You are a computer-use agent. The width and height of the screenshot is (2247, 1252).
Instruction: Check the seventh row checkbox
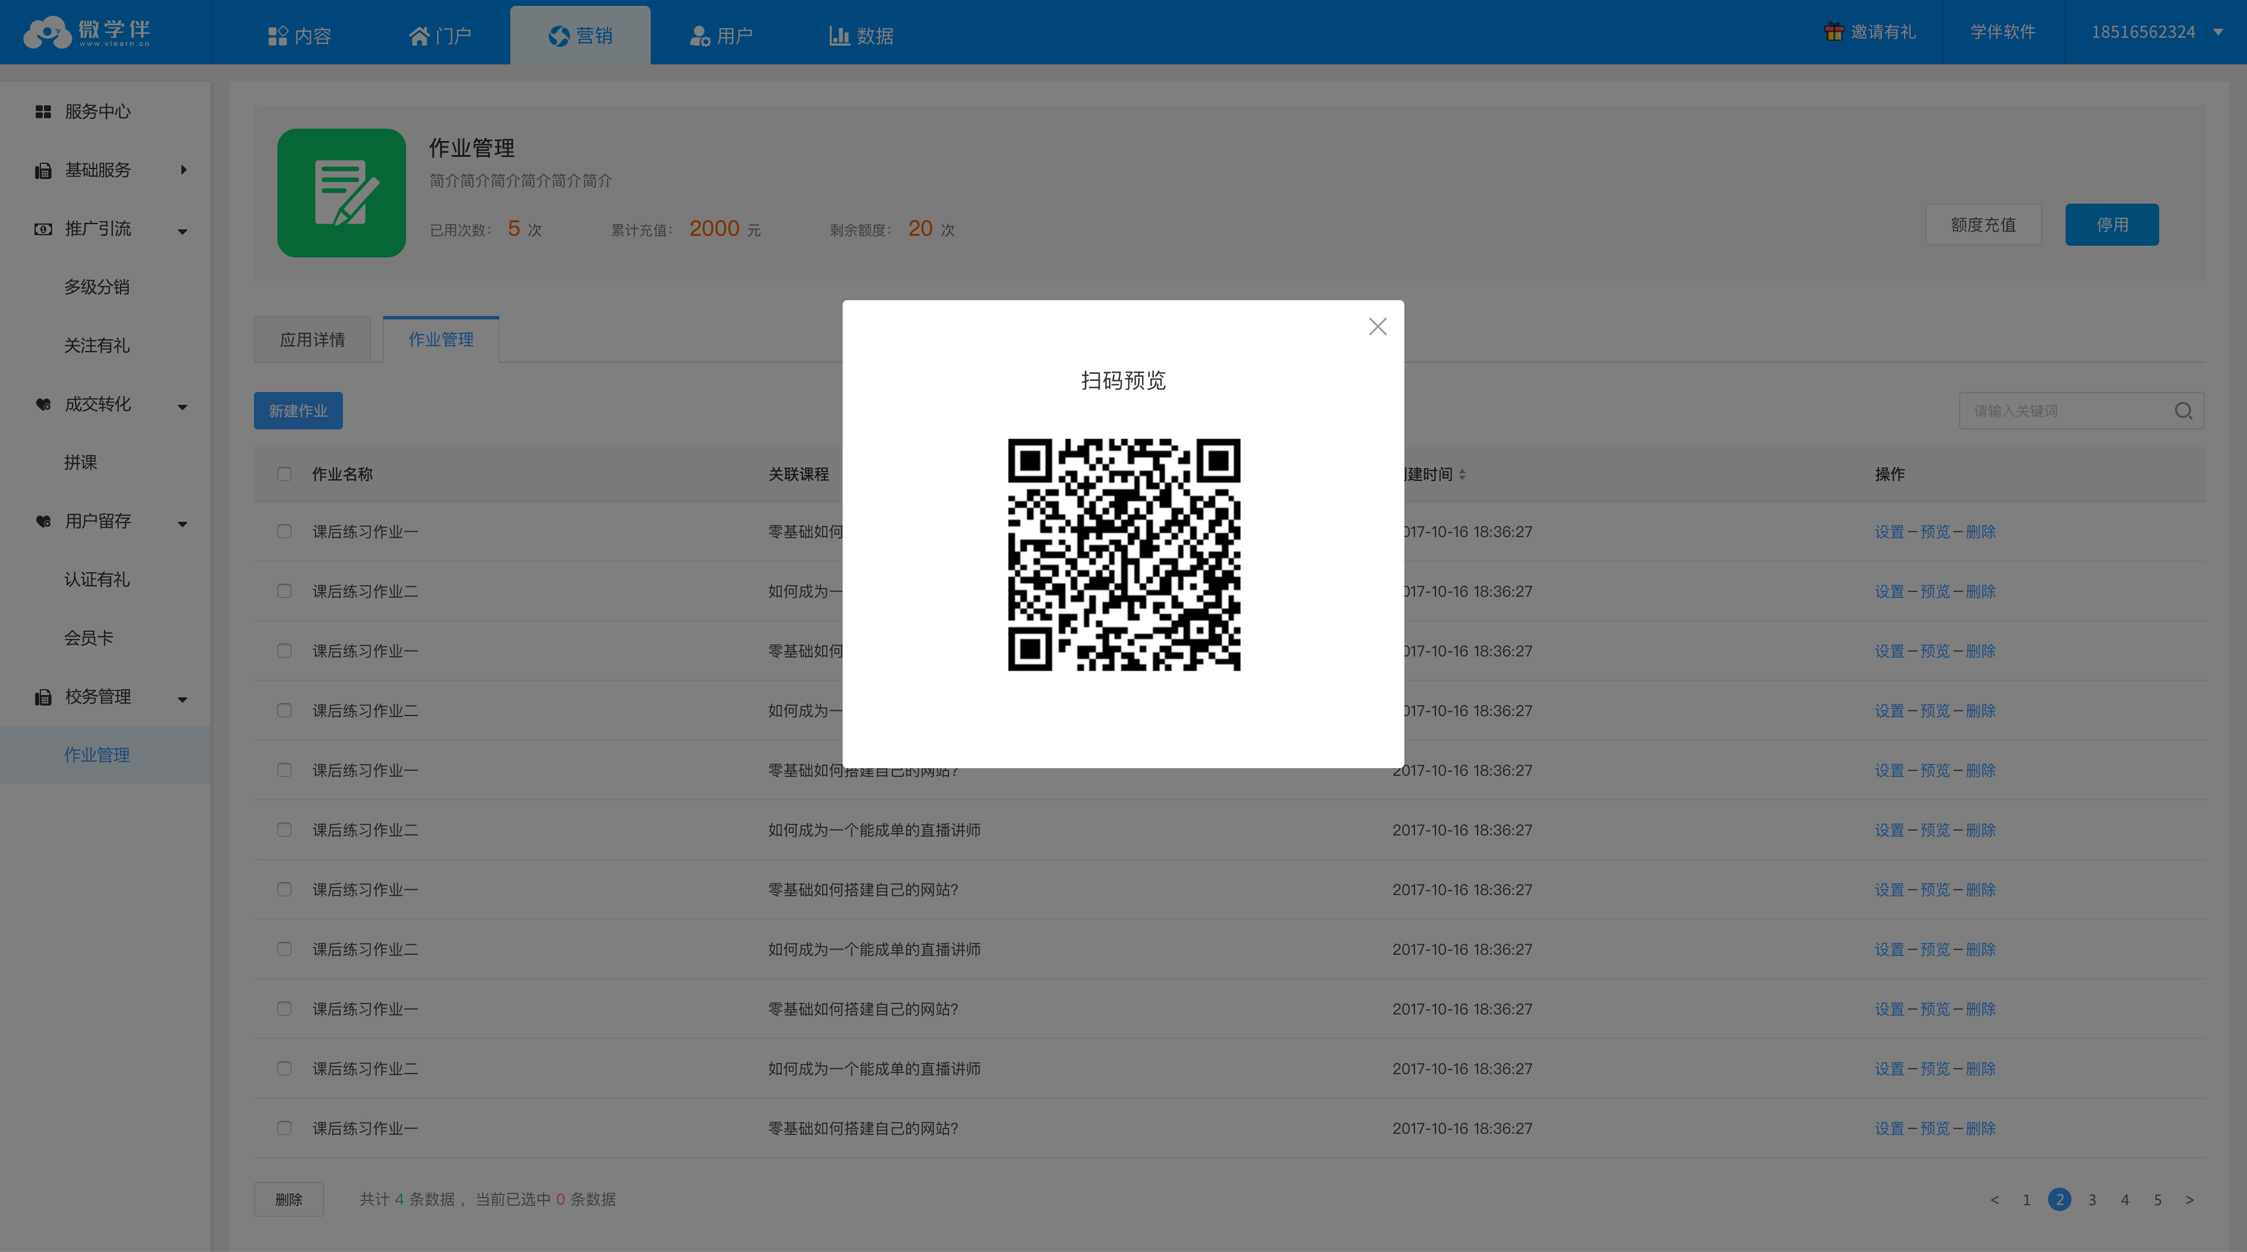click(284, 889)
